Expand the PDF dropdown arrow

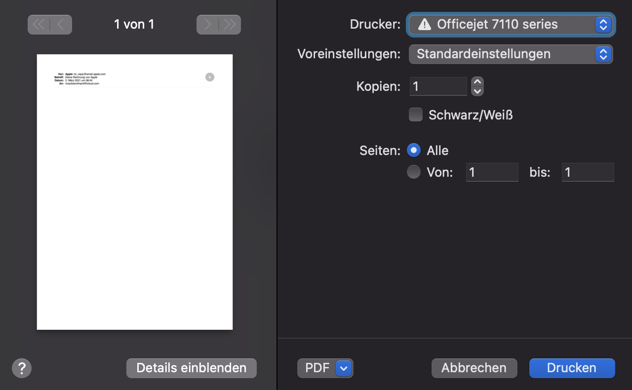click(x=344, y=368)
